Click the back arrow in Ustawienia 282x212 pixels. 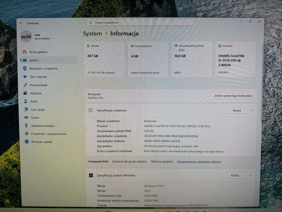pos(21,23)
